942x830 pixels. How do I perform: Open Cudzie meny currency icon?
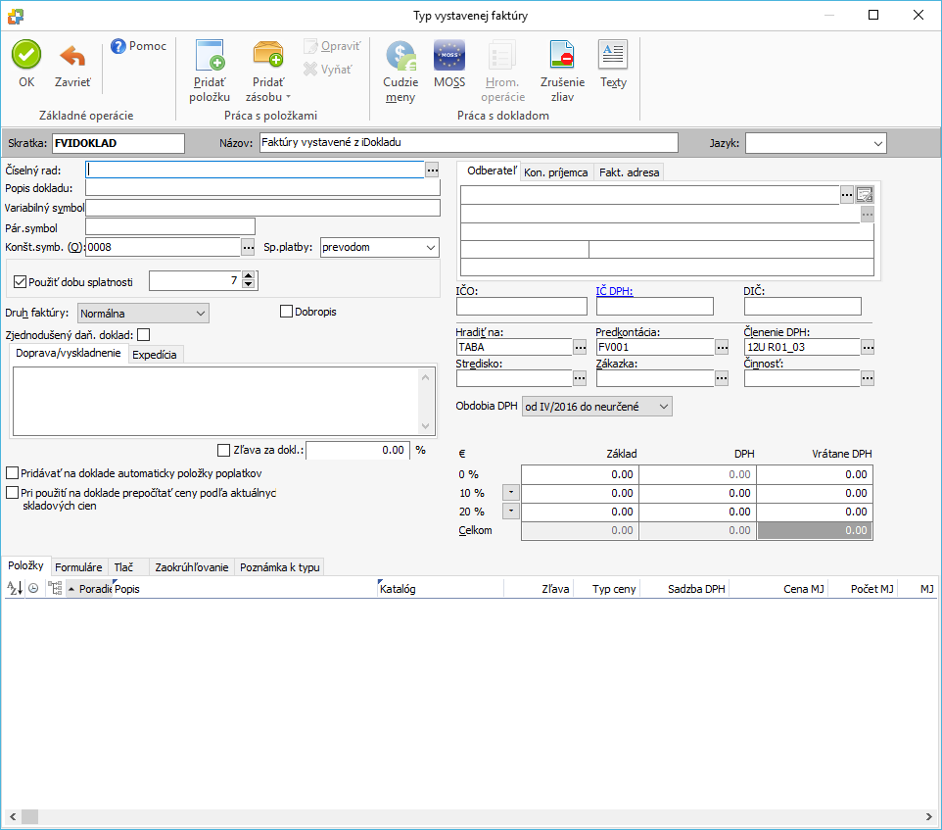point(400,55)
